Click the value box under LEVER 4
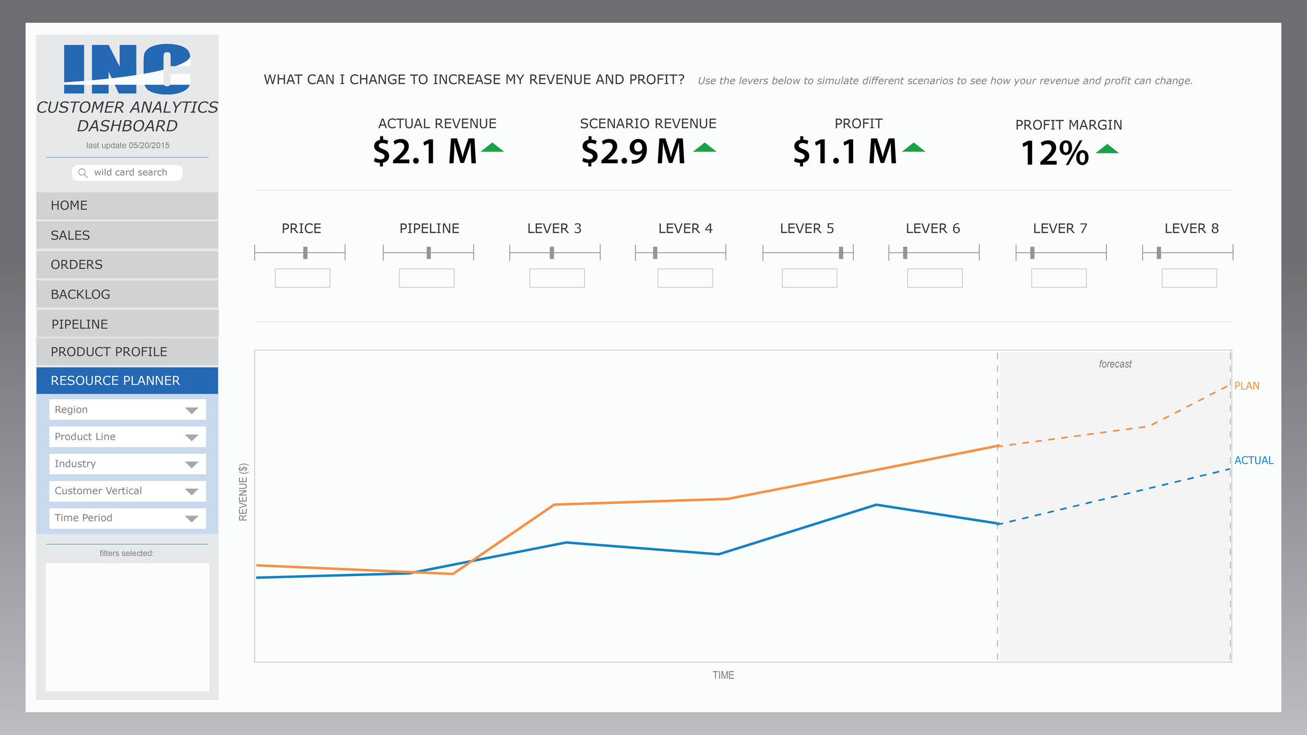1307x735 pixels. point(685,278)
